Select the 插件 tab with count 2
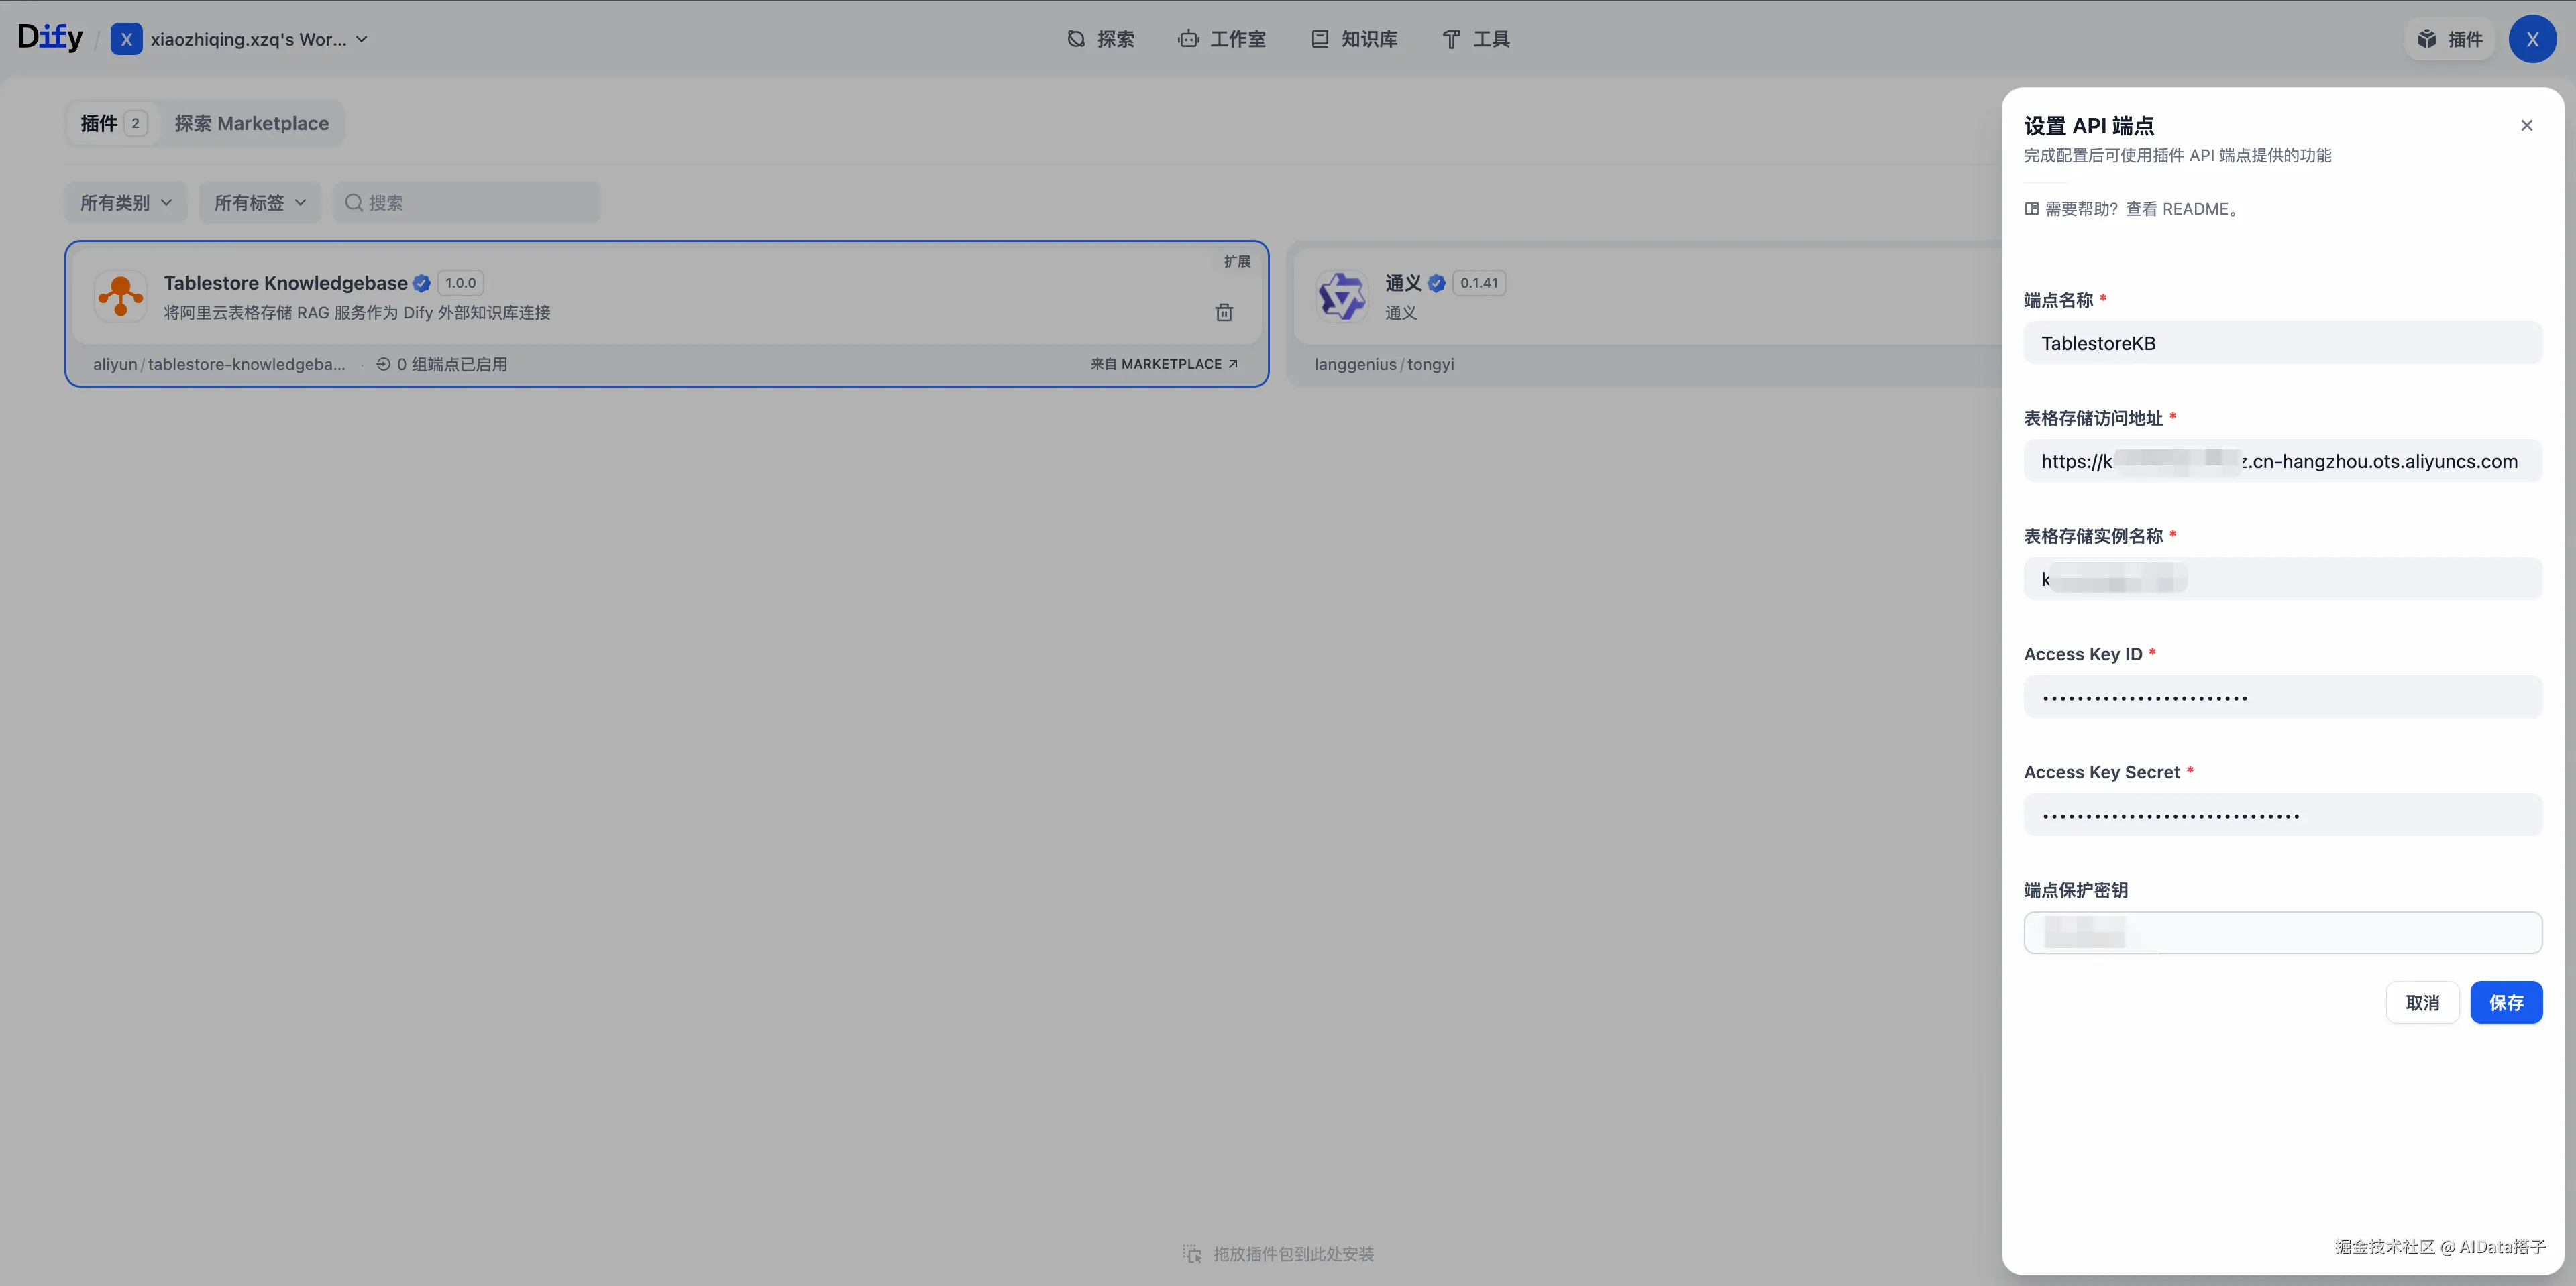Screen dimensions: 2576x1286 [x=113, y=123]
